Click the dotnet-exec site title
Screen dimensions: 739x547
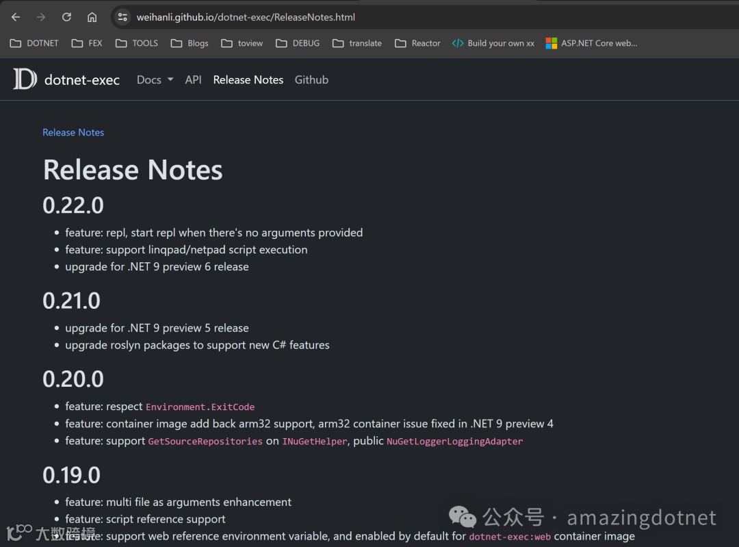[x=82, y=80]
